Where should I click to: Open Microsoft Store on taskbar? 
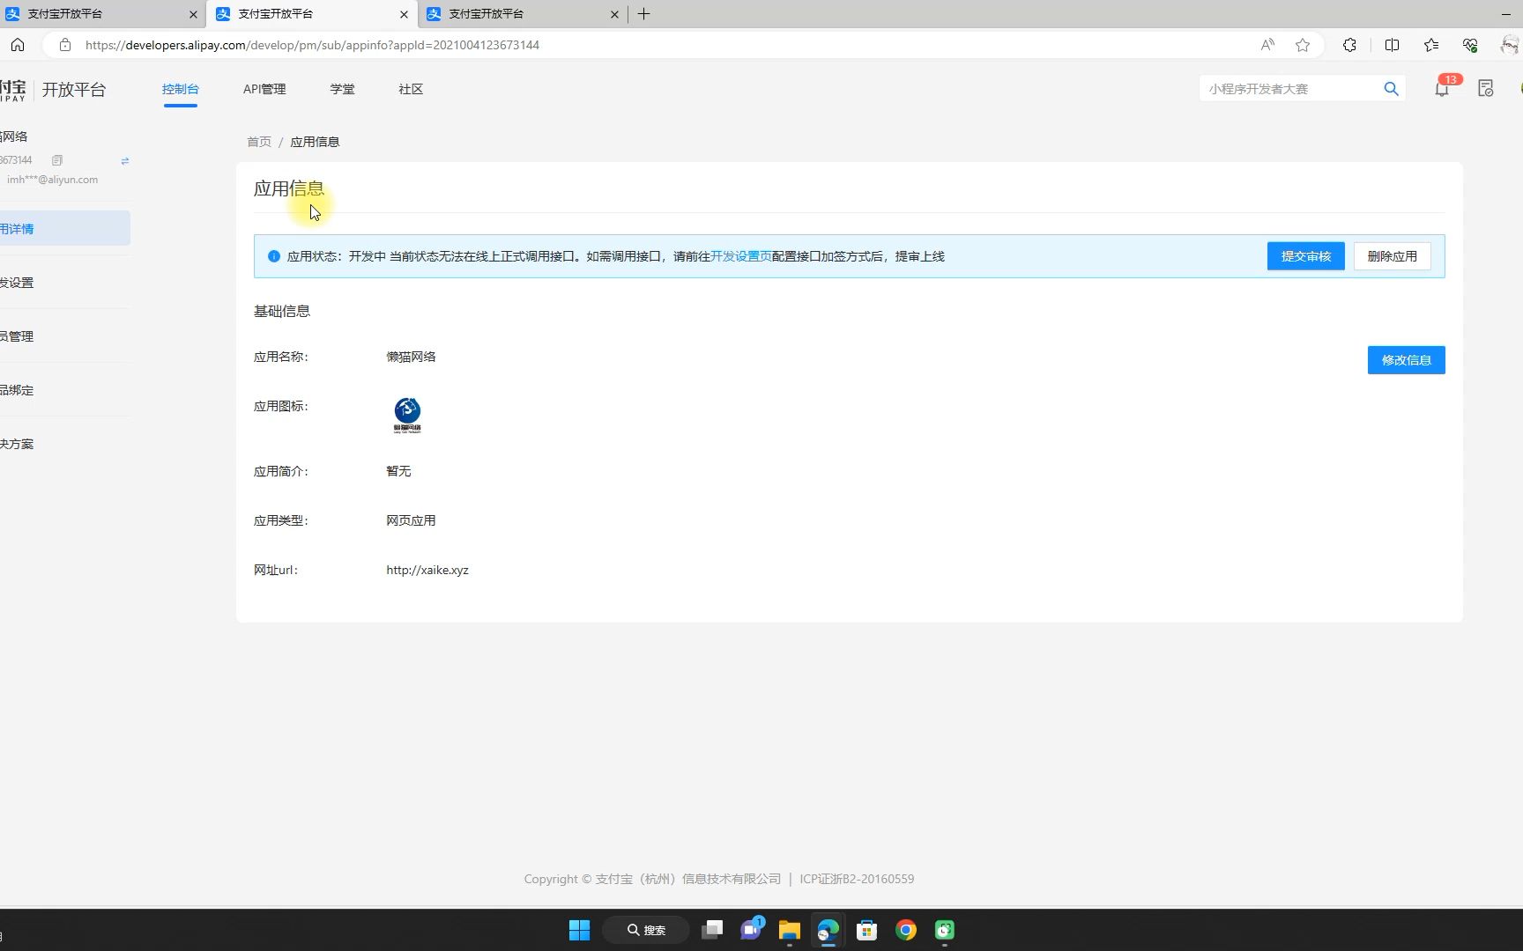click(x=867, y=930)
